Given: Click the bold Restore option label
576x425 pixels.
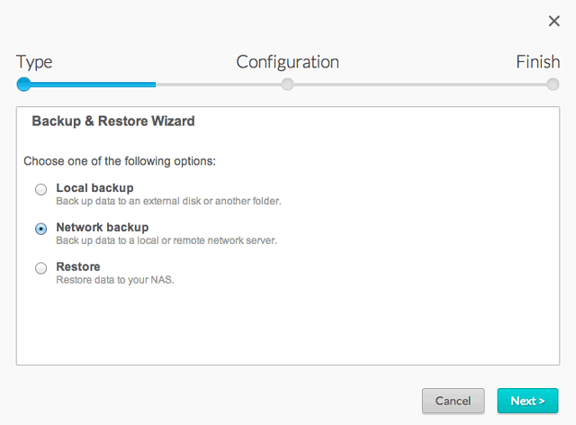Looking at the screenshot, I should click(77, 267).
